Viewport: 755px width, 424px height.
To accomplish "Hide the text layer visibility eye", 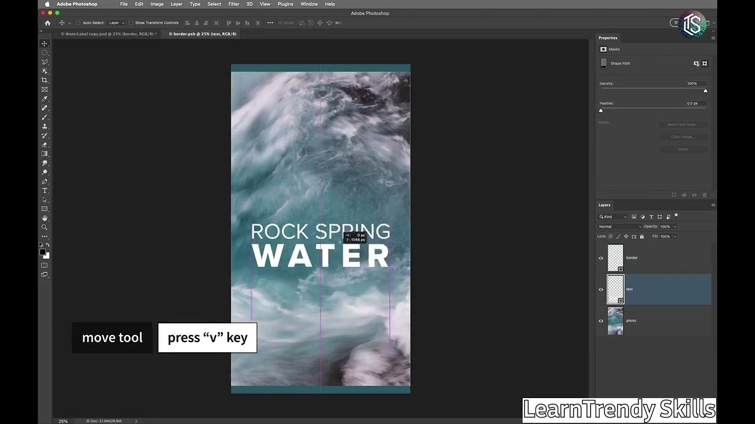I will click(x=601, y=289).
